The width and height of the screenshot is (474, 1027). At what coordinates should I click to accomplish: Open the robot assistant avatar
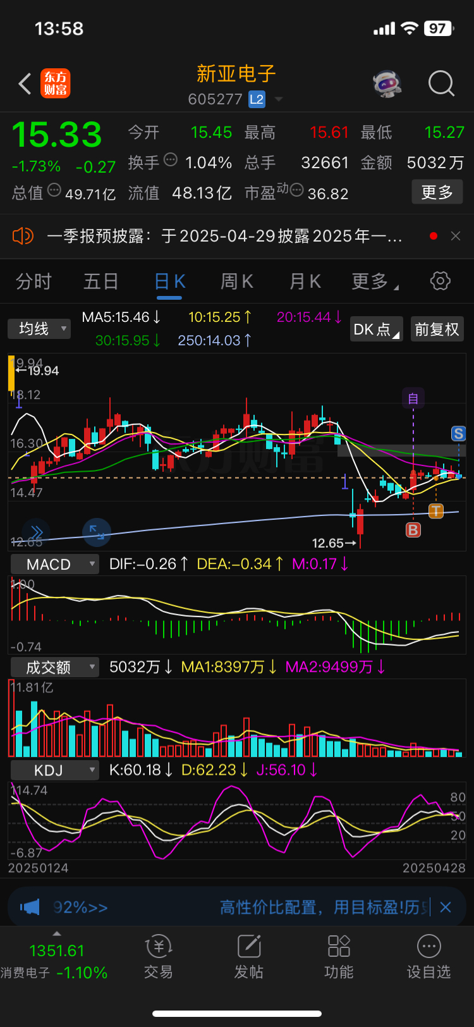pos(387,83)
